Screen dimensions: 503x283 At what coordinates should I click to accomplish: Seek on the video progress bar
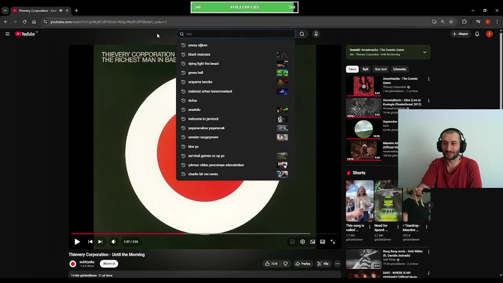pos(204,233)
